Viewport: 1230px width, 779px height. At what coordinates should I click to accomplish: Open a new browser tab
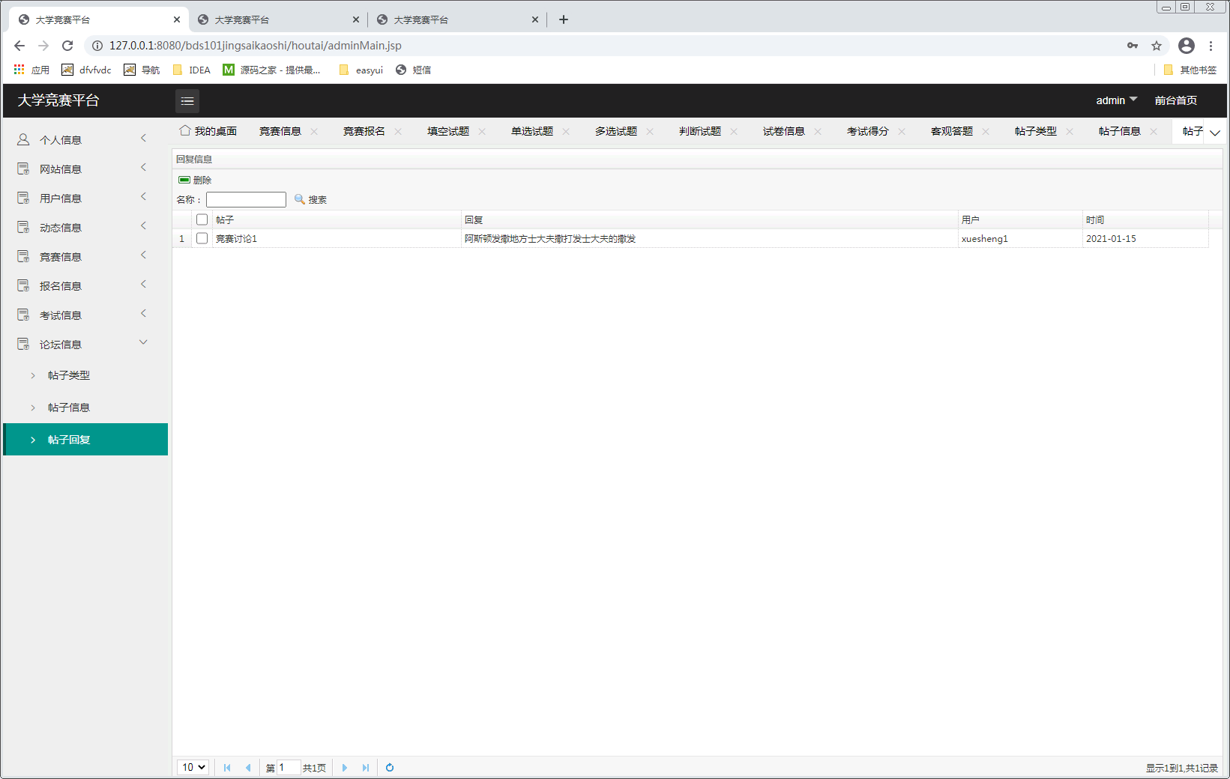click(x=564, y=19)
